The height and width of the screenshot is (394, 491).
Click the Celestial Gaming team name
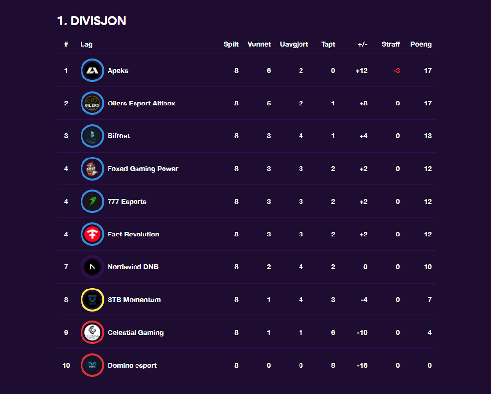coord(136,333)
